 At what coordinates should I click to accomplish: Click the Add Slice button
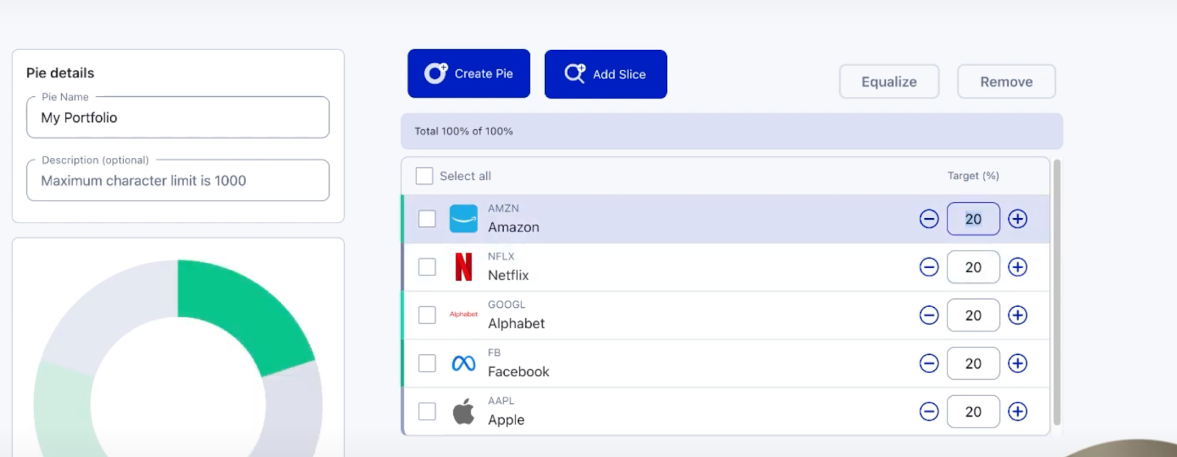[605, 74]
